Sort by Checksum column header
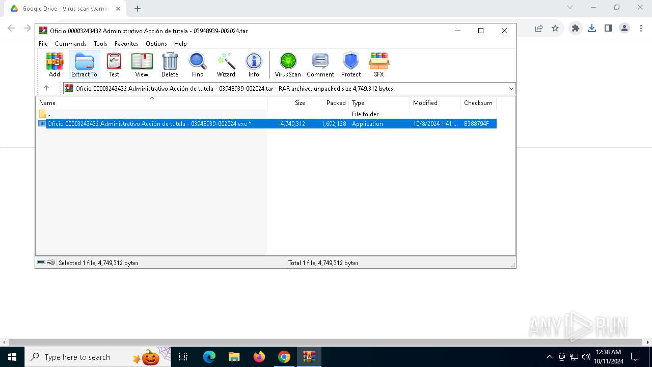Viewport: 652px width, 367px height. click(x=479, y=102)
